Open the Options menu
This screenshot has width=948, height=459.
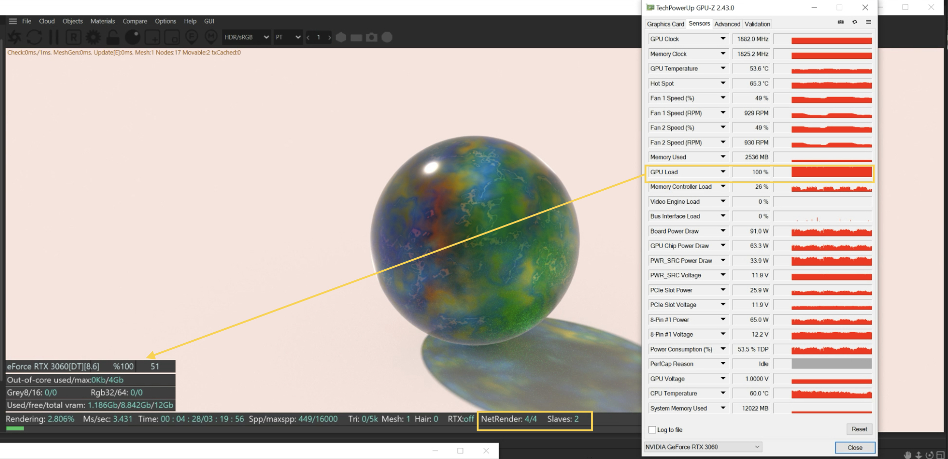coord(166,21)
